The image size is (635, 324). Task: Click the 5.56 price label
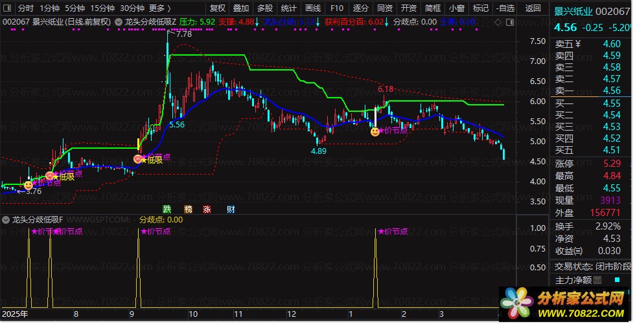pyautogui.click(x=177, y=125)
